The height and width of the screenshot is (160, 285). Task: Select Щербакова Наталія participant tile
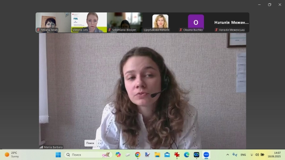click(x=160, y=23)
